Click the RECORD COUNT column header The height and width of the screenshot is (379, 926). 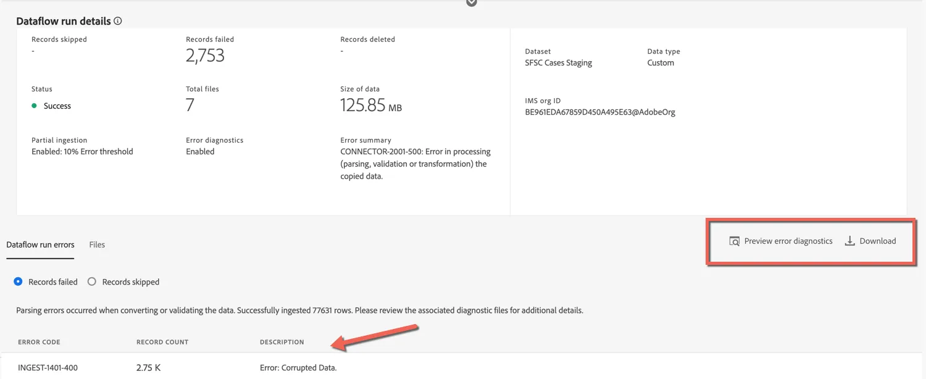click(x=162, y=342)
